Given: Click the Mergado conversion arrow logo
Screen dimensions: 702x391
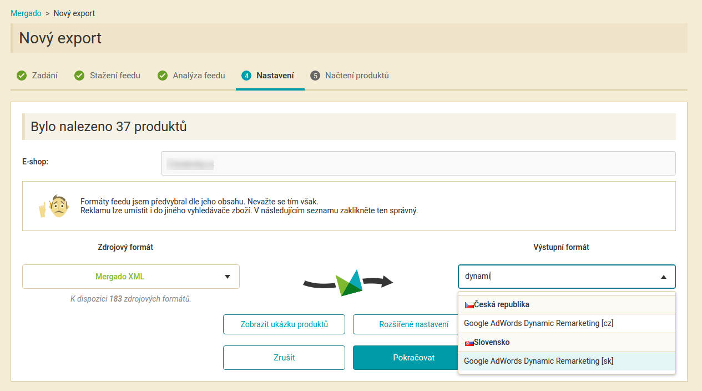Looking at the screenshot, I should pyautogui.click(x=348, y=282).
